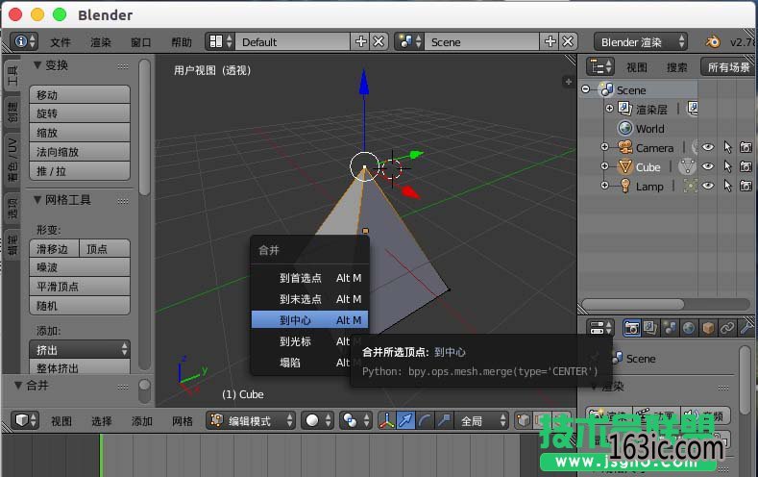Screen dimensions: 758x477
Task: Collapse the 变换 panel
Action: pos(37,64)
